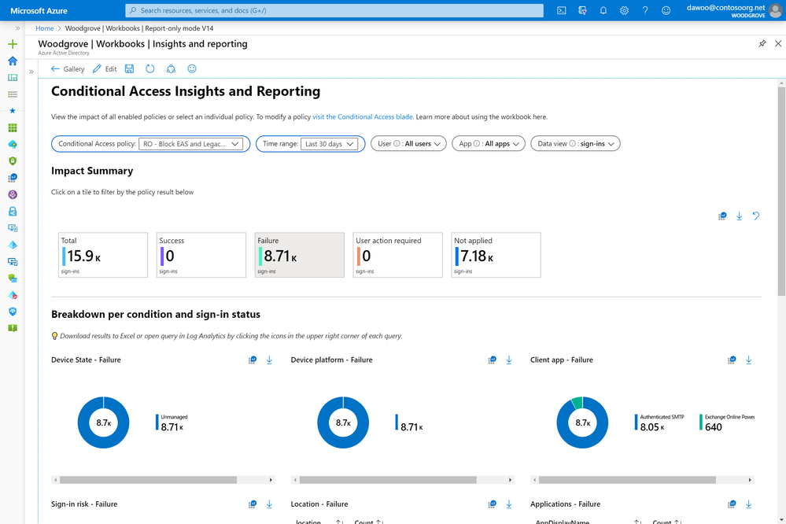This screenshot has height=524, width=786.
Task: Click the search resources box
Action: point(334,10)
